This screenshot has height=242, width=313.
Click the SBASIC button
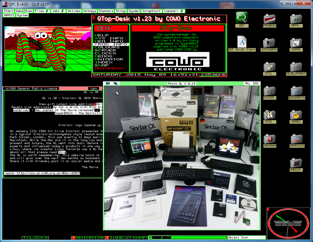coord(9,15)
